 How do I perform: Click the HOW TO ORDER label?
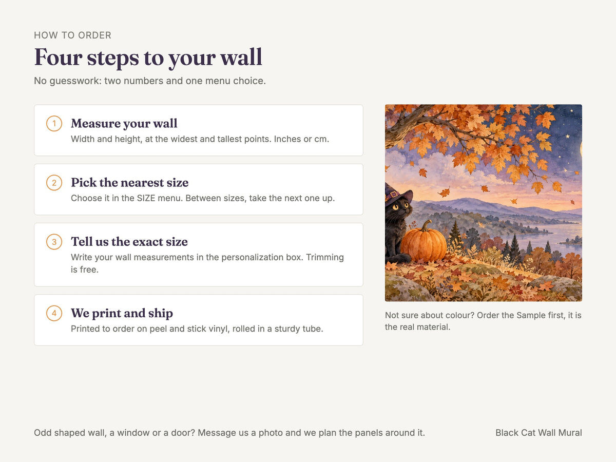(x=73, y=35)
